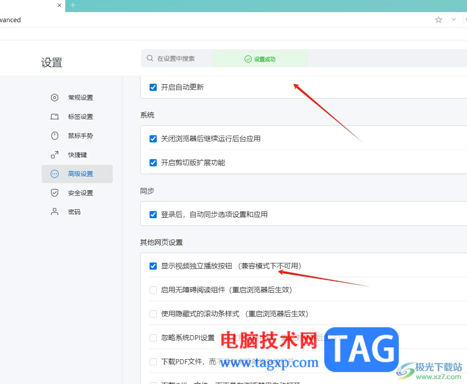Click the bookmark star icon in address bar

click(x=438, y=20)
